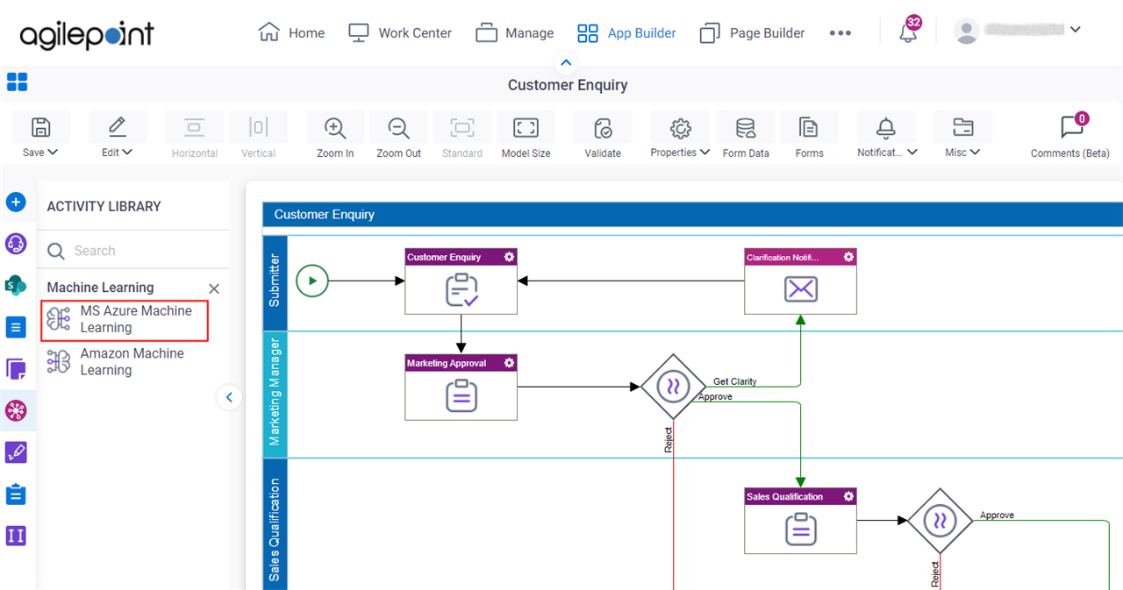Open settings gear on Marketing Approval activity

tap(509, 363)
